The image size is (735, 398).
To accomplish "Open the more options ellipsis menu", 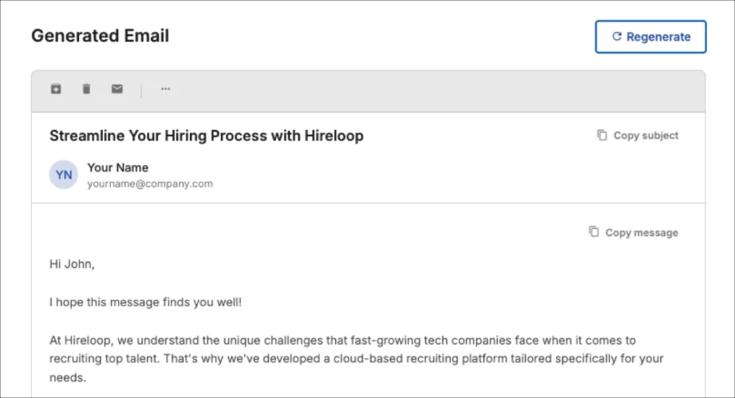I will tap(165, 89).
